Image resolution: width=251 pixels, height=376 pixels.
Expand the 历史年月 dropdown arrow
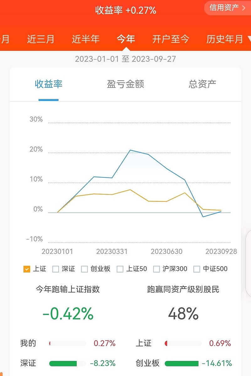[x=249, y=39]
